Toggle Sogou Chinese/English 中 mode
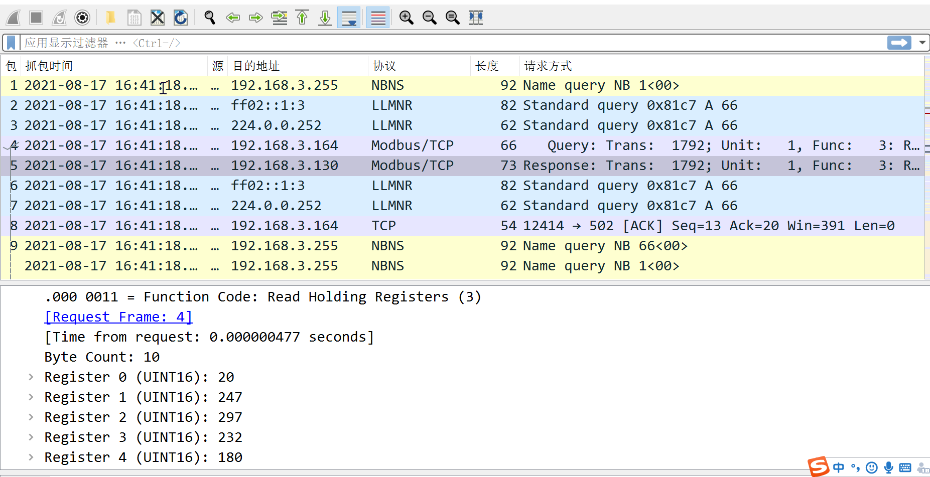 coord(839,467)
